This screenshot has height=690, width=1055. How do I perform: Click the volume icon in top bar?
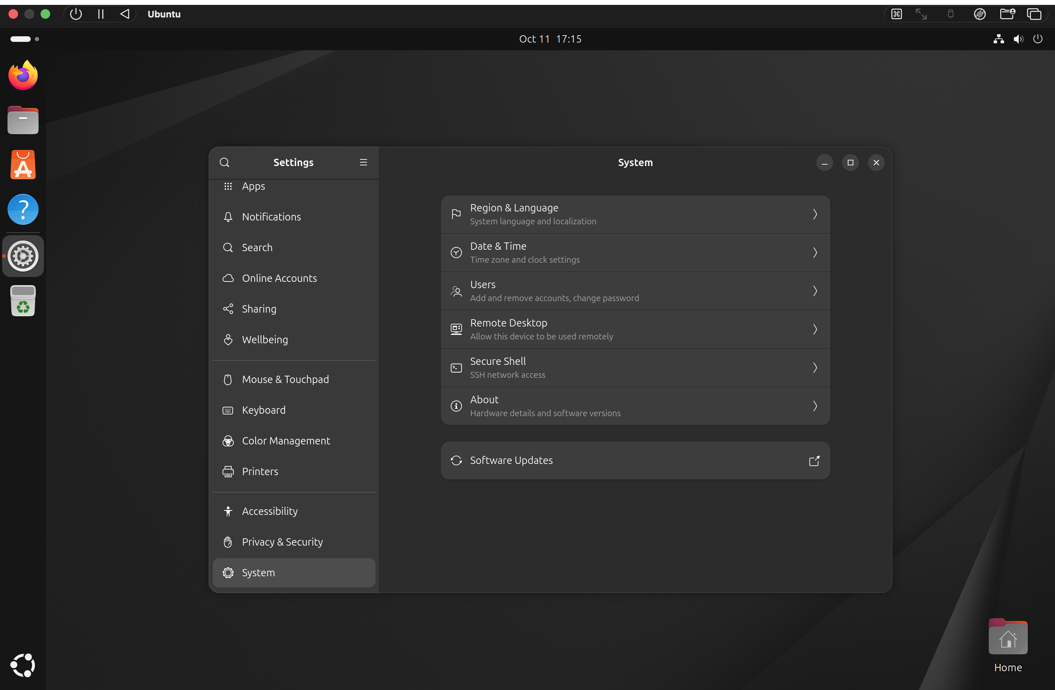point(1018,39)
